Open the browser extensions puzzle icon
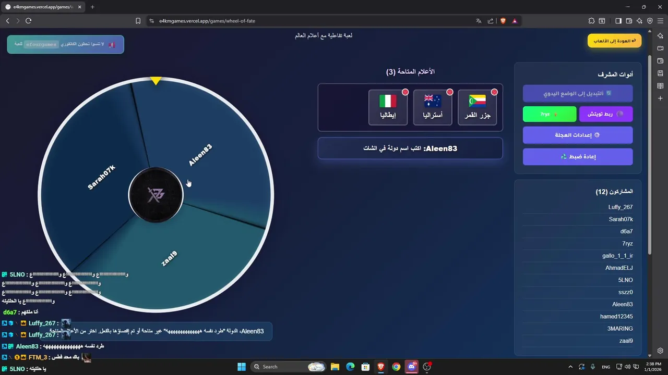The image size is (668, 375). click(x=591, y=21)
